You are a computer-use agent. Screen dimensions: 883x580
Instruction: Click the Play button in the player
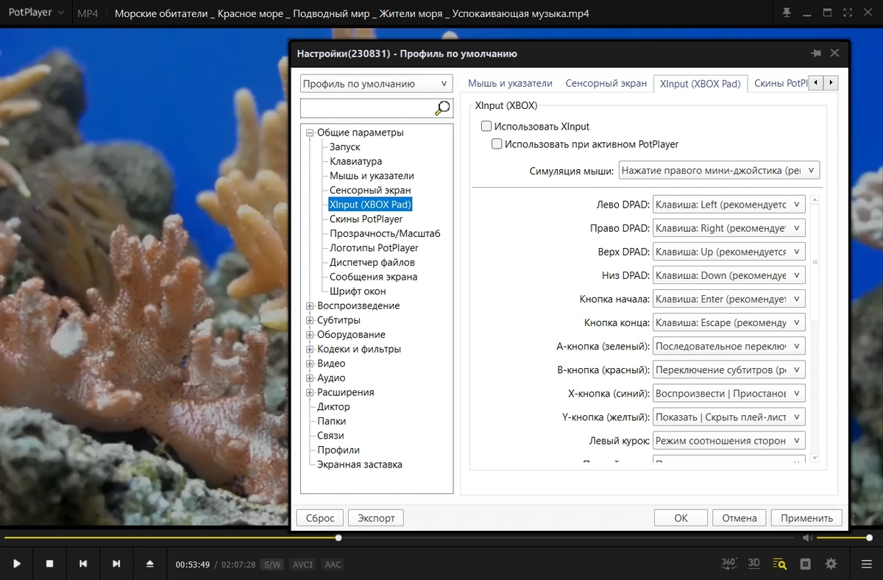point(17,564)
